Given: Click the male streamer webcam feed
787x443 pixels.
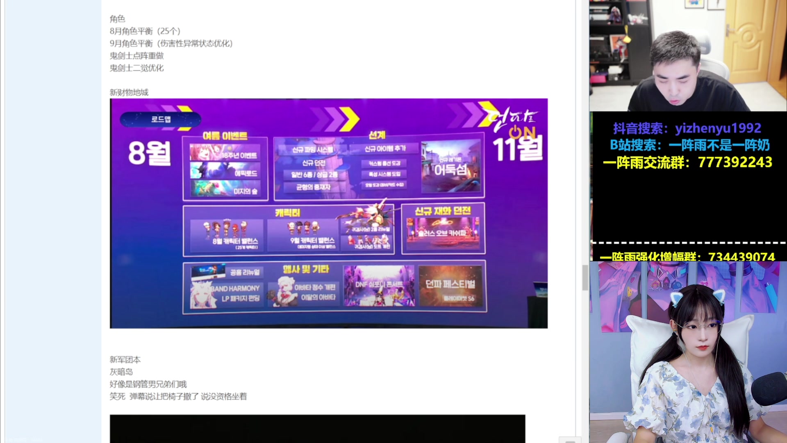Looking at the screenshot, I should click(688, 56).
